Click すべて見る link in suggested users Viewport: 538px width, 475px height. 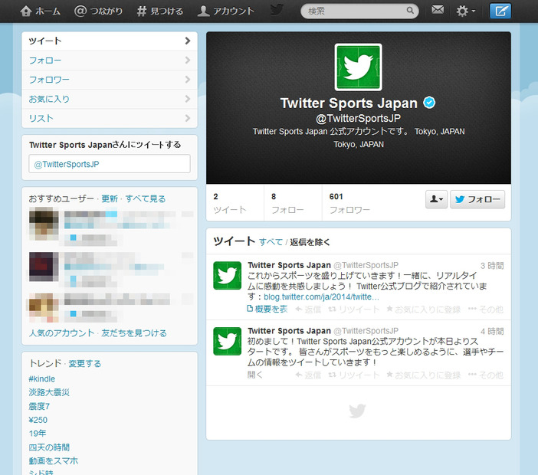click(x=145, y=199)
